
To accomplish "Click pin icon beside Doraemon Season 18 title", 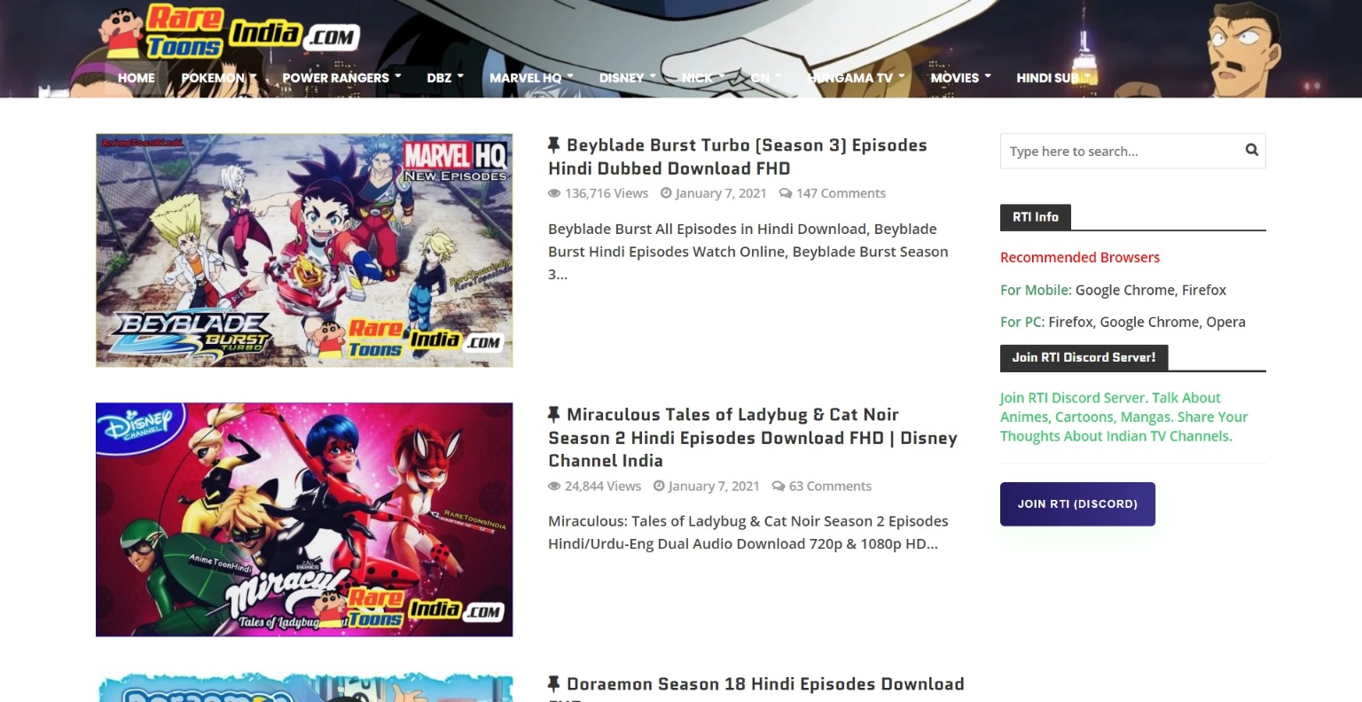I will point(554,683).
